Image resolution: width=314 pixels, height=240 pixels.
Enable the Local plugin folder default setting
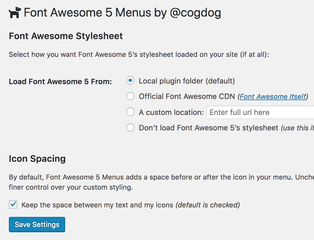pos(130,80)
